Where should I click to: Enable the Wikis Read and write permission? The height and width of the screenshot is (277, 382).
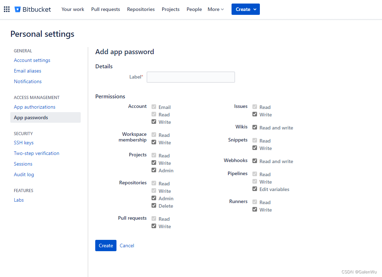point(255,127)
